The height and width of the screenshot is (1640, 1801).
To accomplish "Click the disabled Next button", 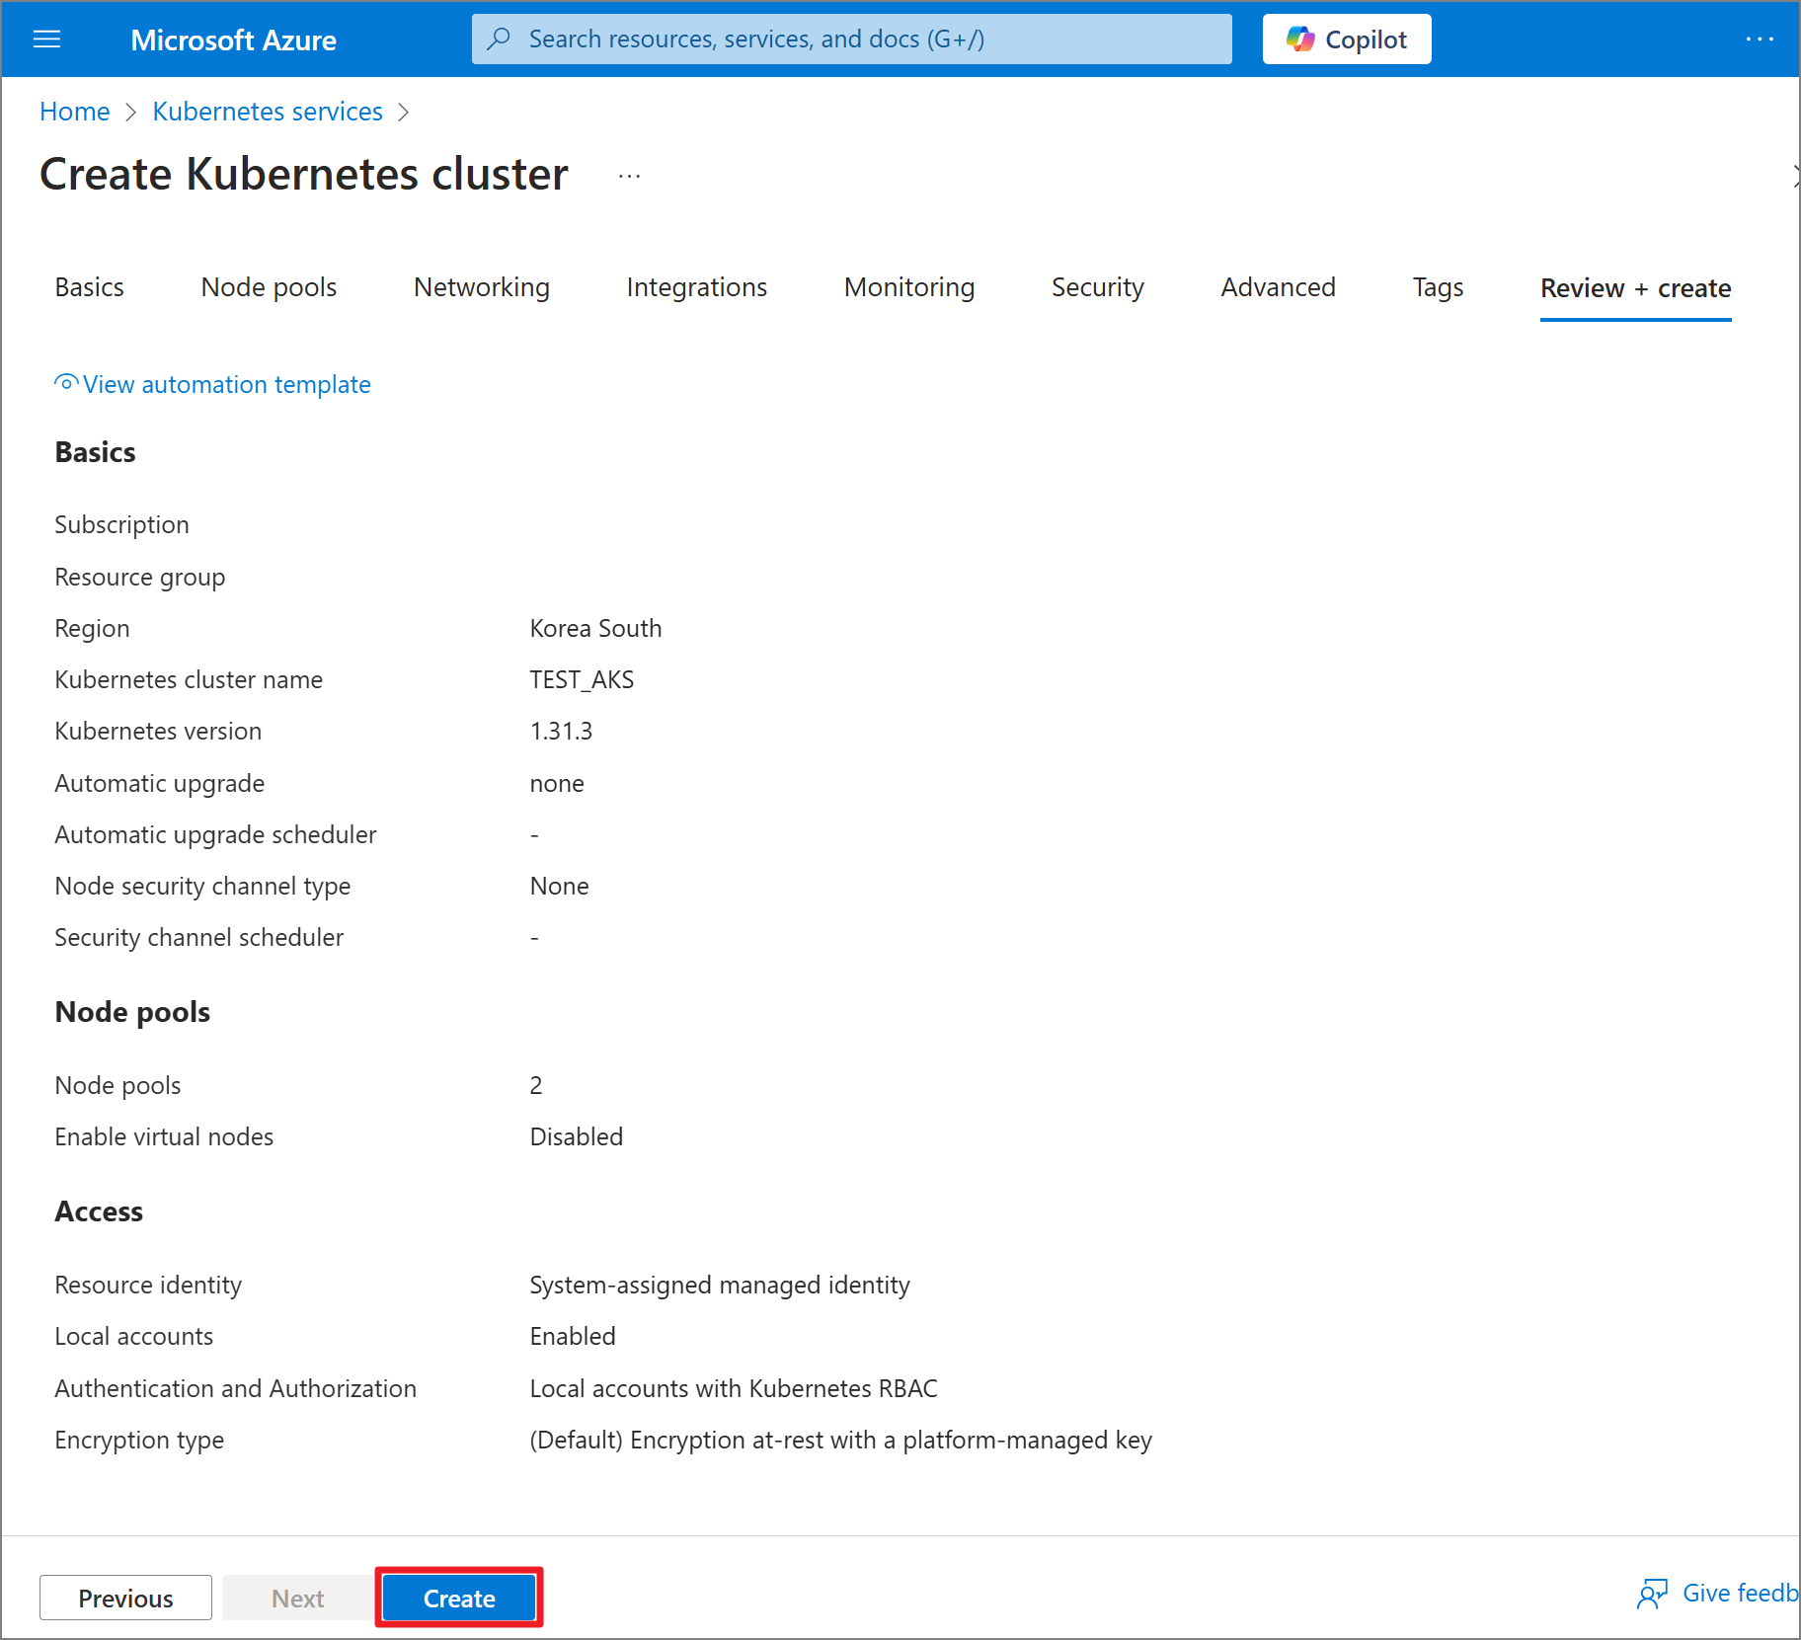I will 297,1598.
